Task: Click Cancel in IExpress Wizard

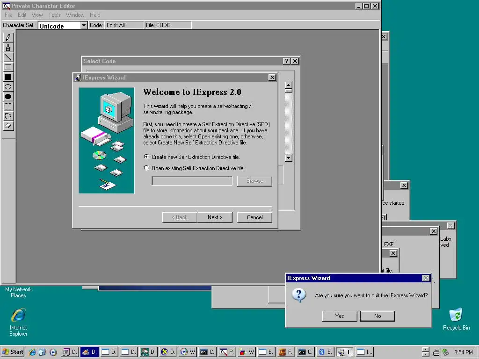Action: tap(254, 217)
